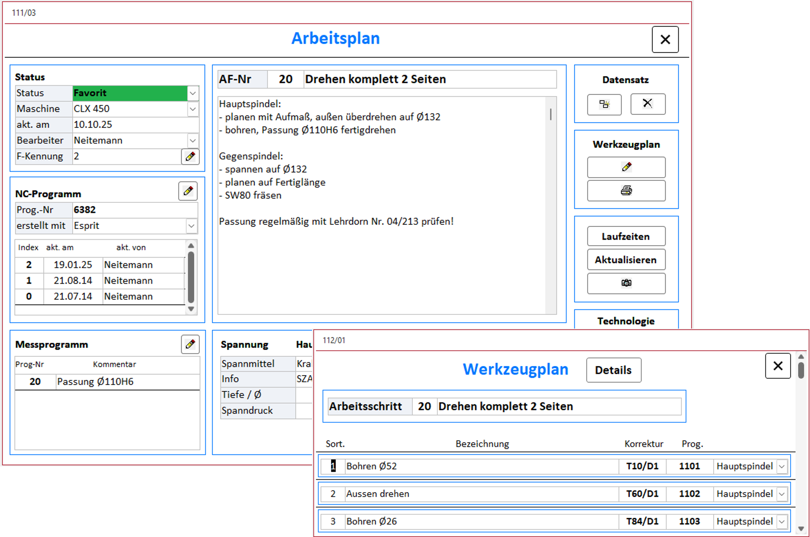Expand the 'erstellt mit' Esprit dropdown
Image resolution: width=810 pixels, height=537 pixels.
tap(191, 226)
